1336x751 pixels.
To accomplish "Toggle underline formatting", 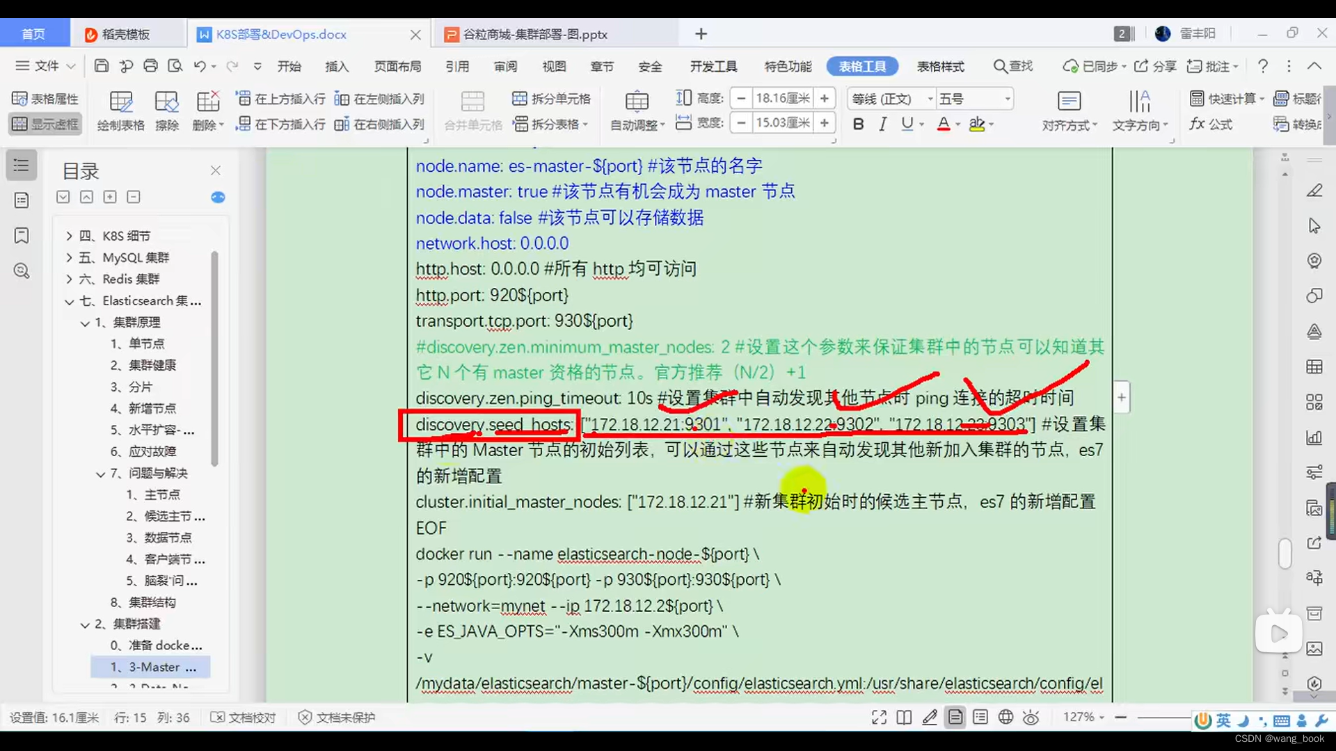I will 907,124.
